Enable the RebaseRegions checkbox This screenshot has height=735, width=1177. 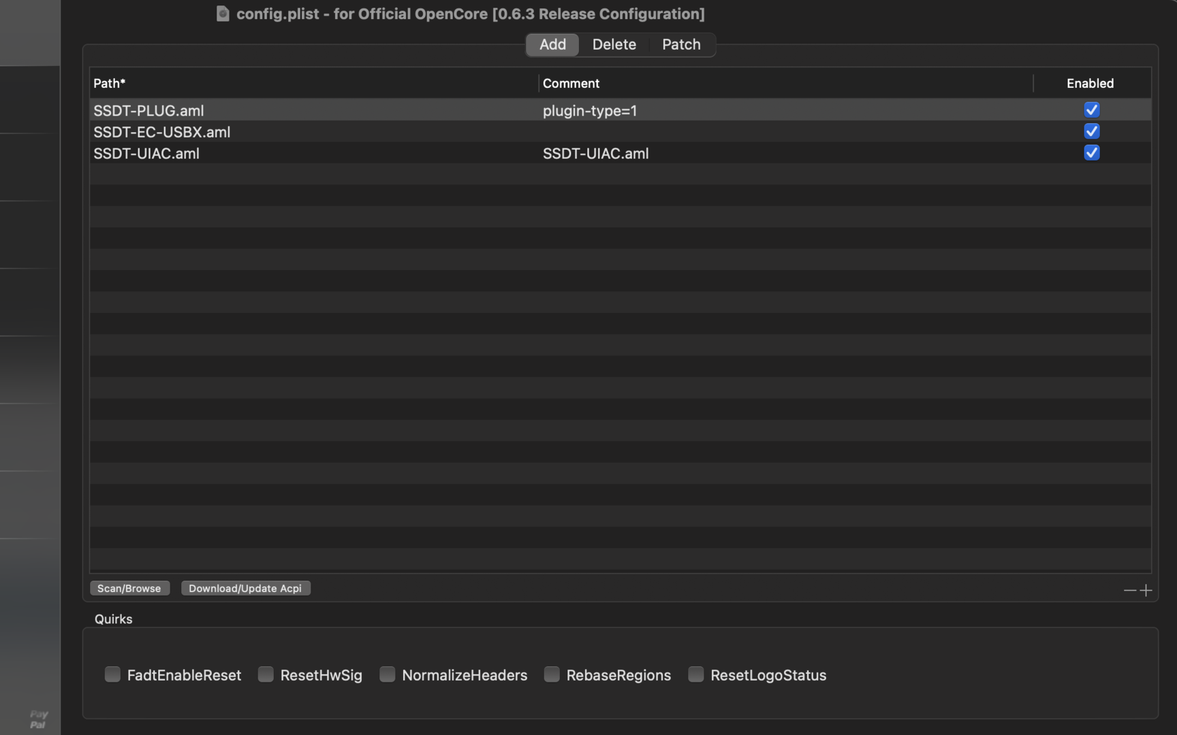[x=552, y=674]
